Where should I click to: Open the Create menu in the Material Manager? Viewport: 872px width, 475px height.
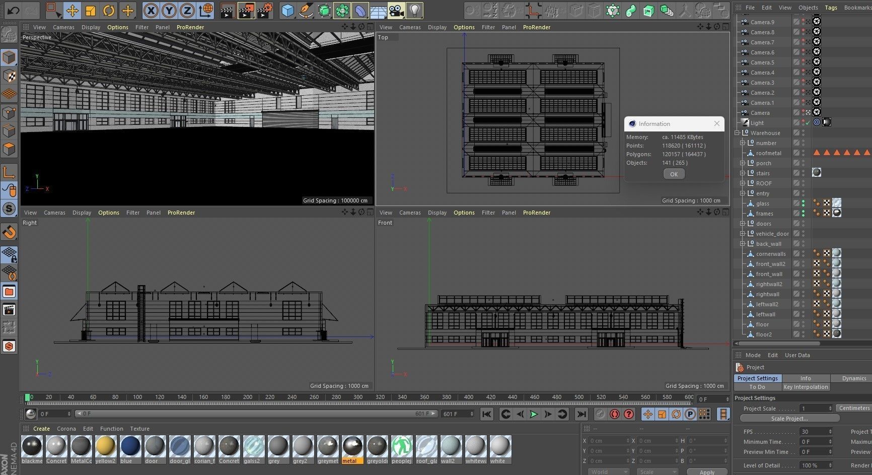[41, 429]
